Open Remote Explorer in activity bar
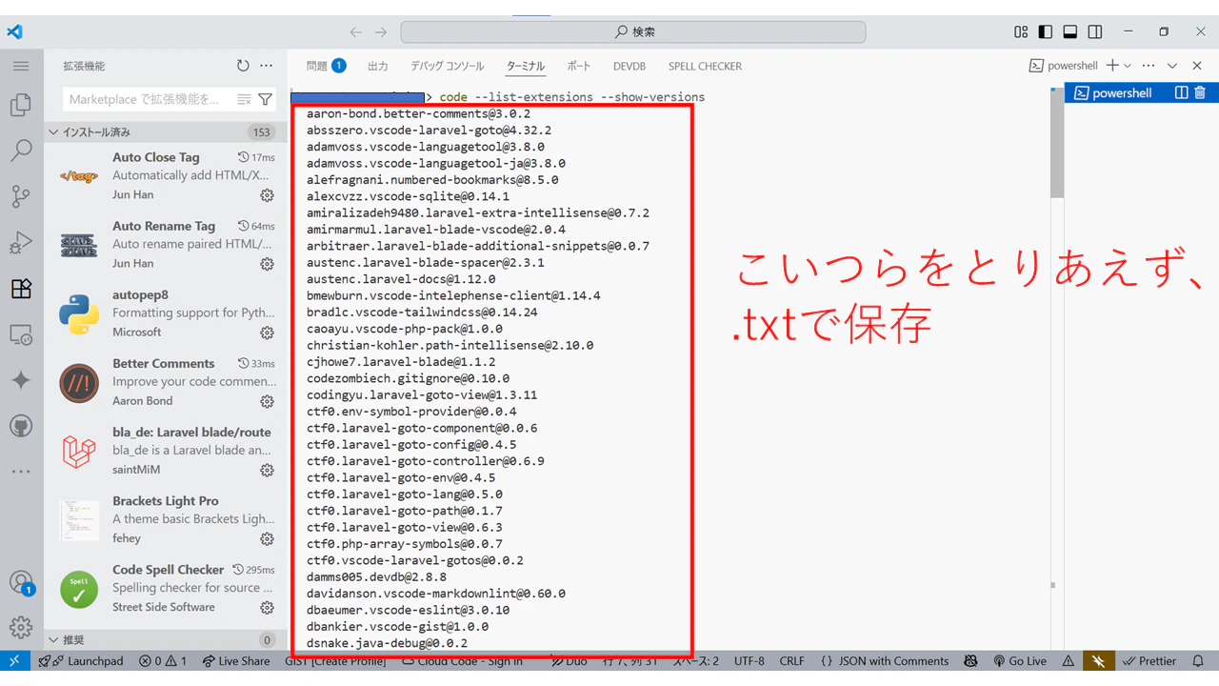 pos(21,334)
